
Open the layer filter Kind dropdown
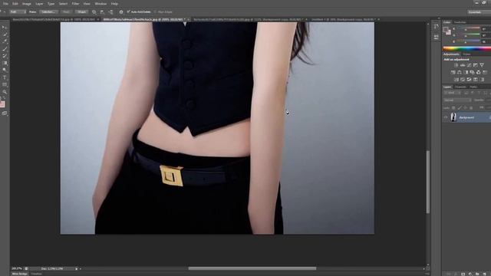(452, 93)
